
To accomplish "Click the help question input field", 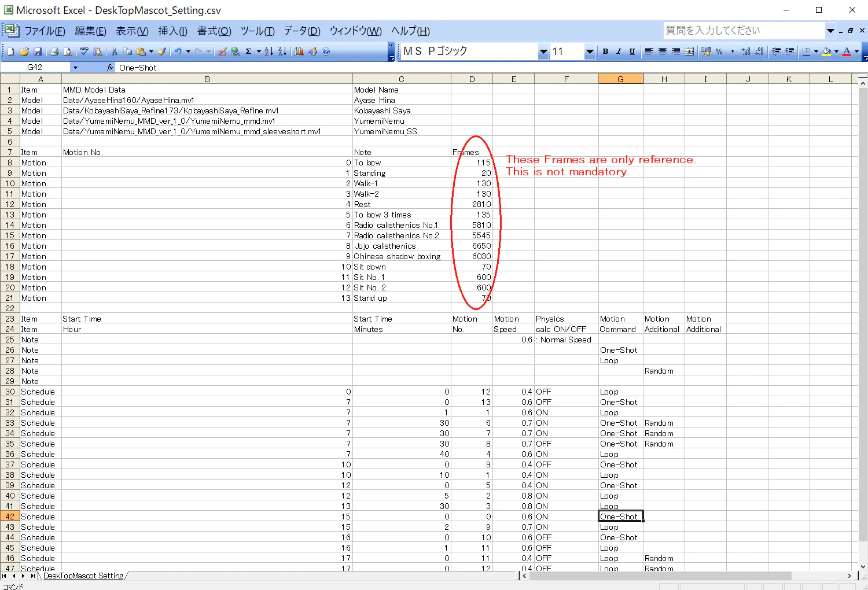I will click(744, 31).
